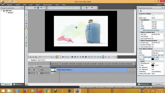The image size is (165, 93).
Task: Open Google Chrome from the taskbar
Action: click(x=47, y=91)
